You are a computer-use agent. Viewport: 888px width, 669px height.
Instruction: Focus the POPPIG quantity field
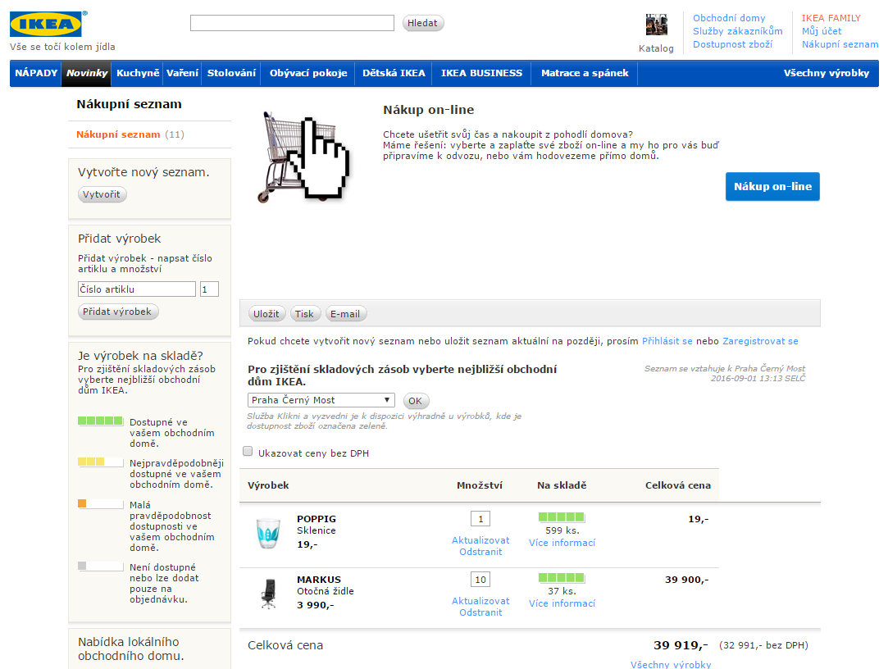pos(480,519)
